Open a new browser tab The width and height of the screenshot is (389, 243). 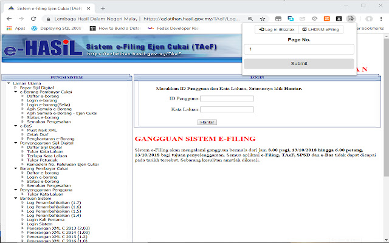pos(103,9)
